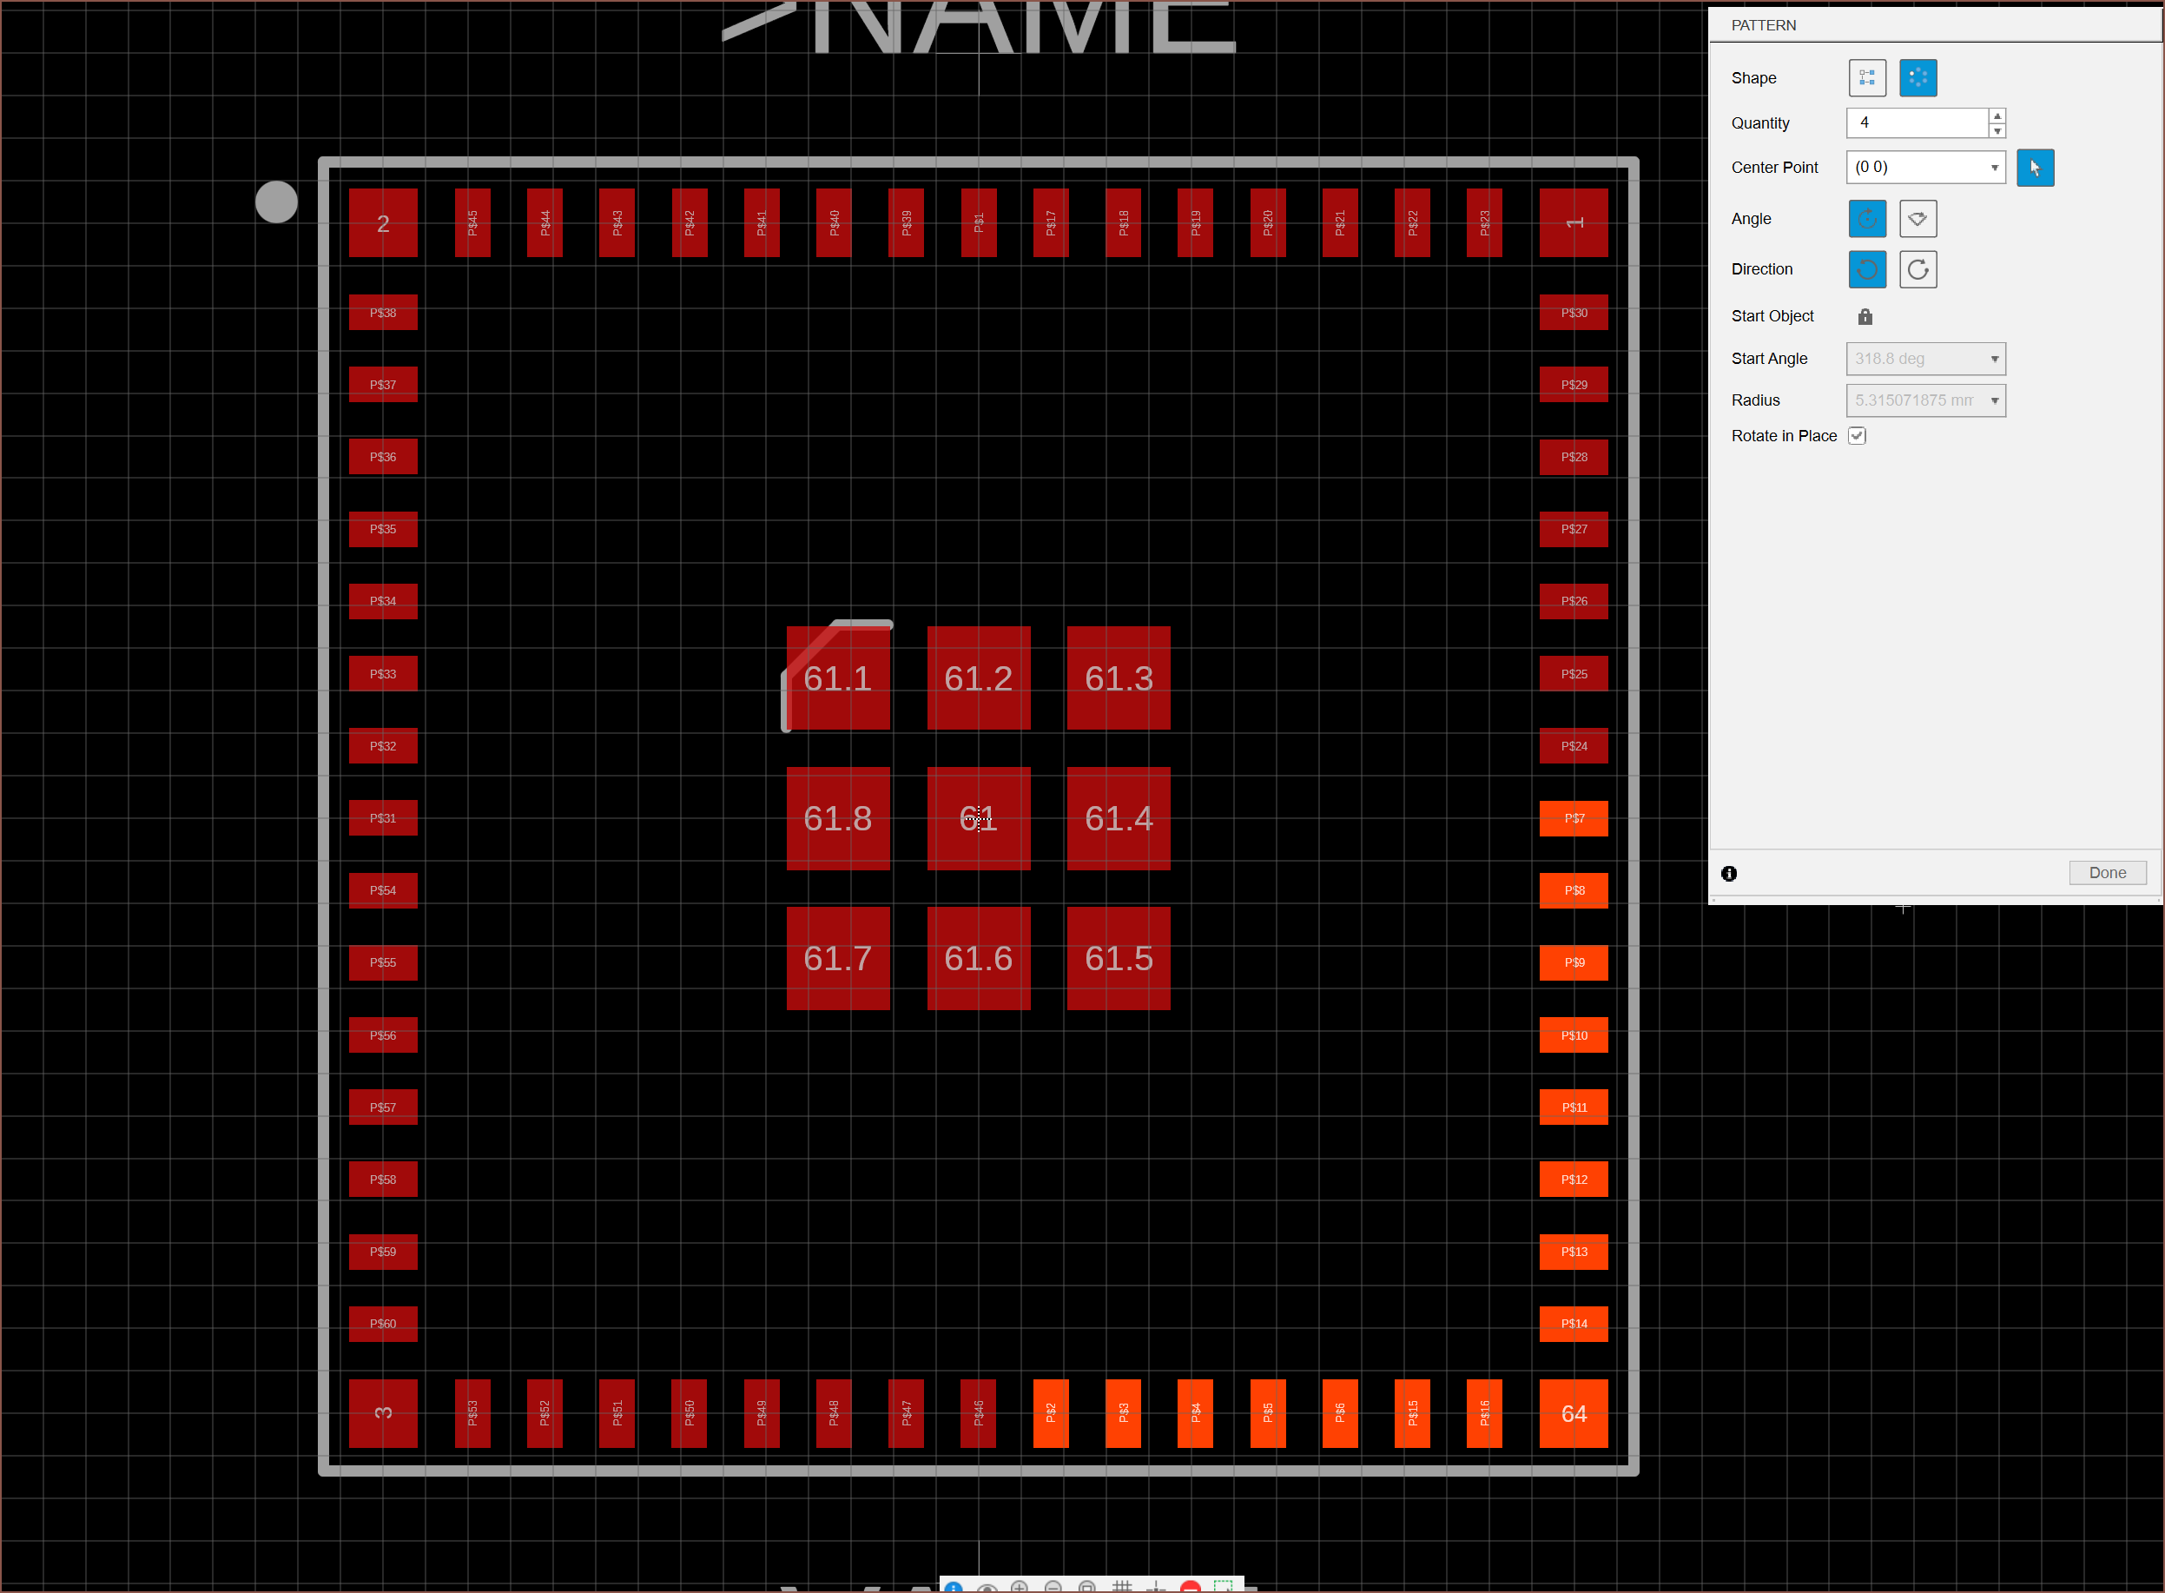Image resolution: width=2165 pixels, height=1593 pixels.
Task: Set direction to counter-clockwise
Action: pos(1866,270)
